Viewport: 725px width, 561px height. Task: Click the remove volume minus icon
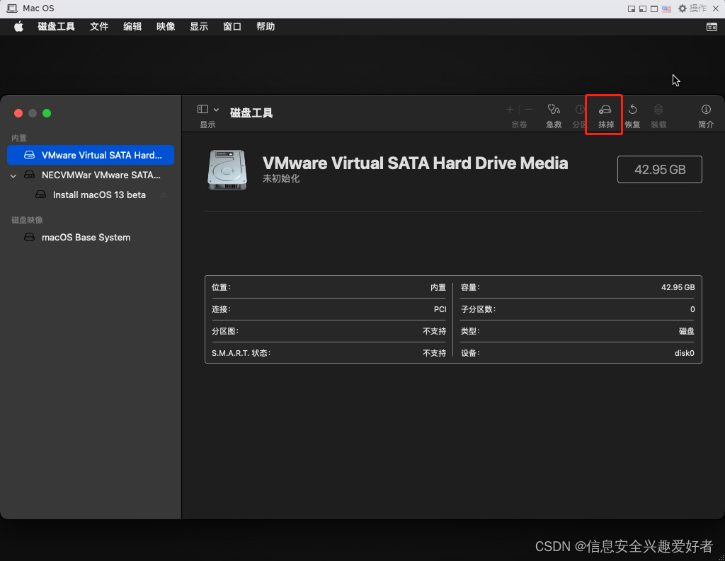pyautogui.click(x=528, y=110)
